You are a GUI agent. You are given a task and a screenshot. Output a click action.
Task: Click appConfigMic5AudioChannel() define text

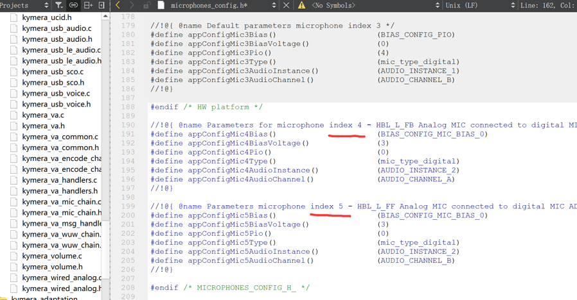[x=251, y=260]
